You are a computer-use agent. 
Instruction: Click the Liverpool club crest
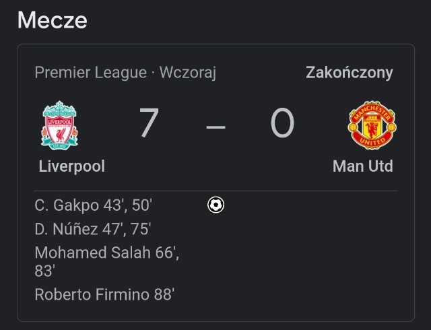(x=59, y=125)
